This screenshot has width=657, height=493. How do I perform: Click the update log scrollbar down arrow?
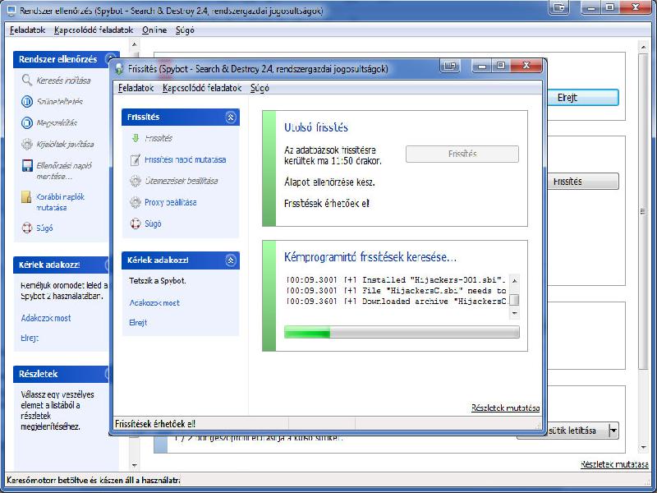pos(515,313)
